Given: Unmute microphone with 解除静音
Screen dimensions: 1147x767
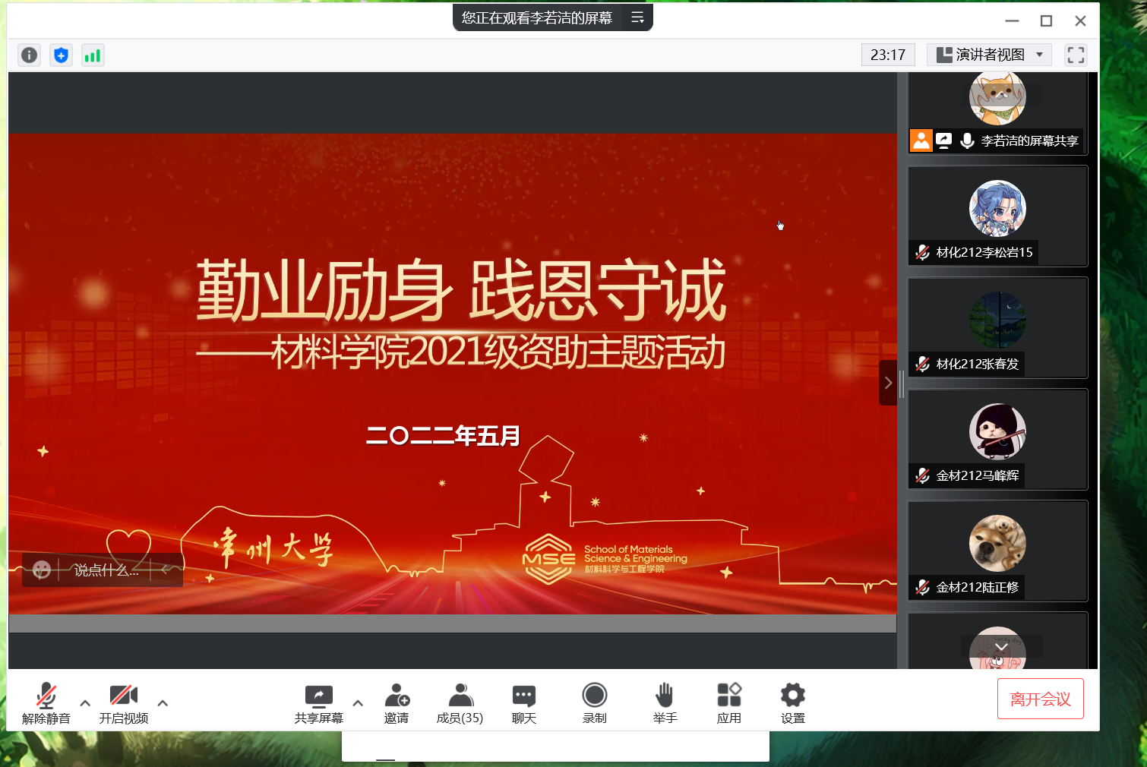Looking at the screenshot, I should [x=46, y=703].
